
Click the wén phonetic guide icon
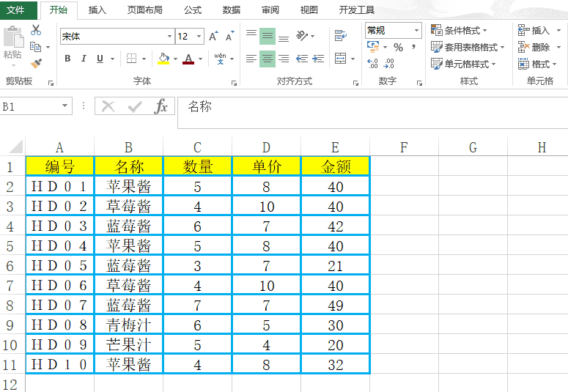(220, 59)
